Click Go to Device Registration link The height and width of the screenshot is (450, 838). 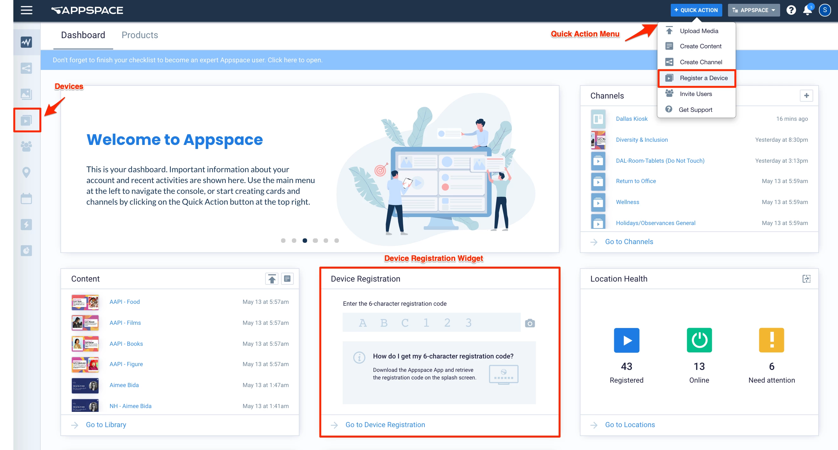[x=385, y=425]
